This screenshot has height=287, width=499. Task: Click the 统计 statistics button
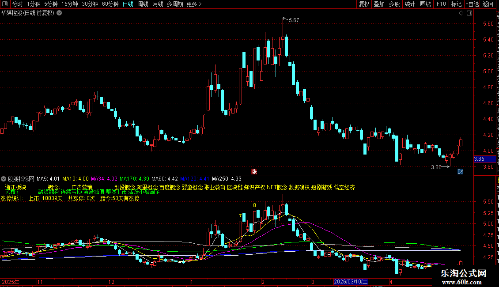coord(410,4)
